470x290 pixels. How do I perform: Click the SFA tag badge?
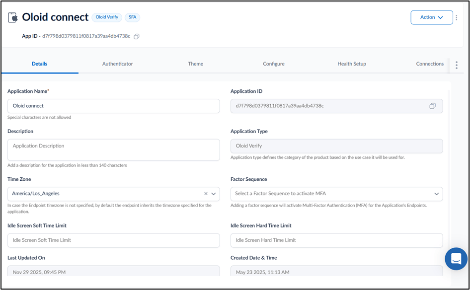[x=133, y=17]
